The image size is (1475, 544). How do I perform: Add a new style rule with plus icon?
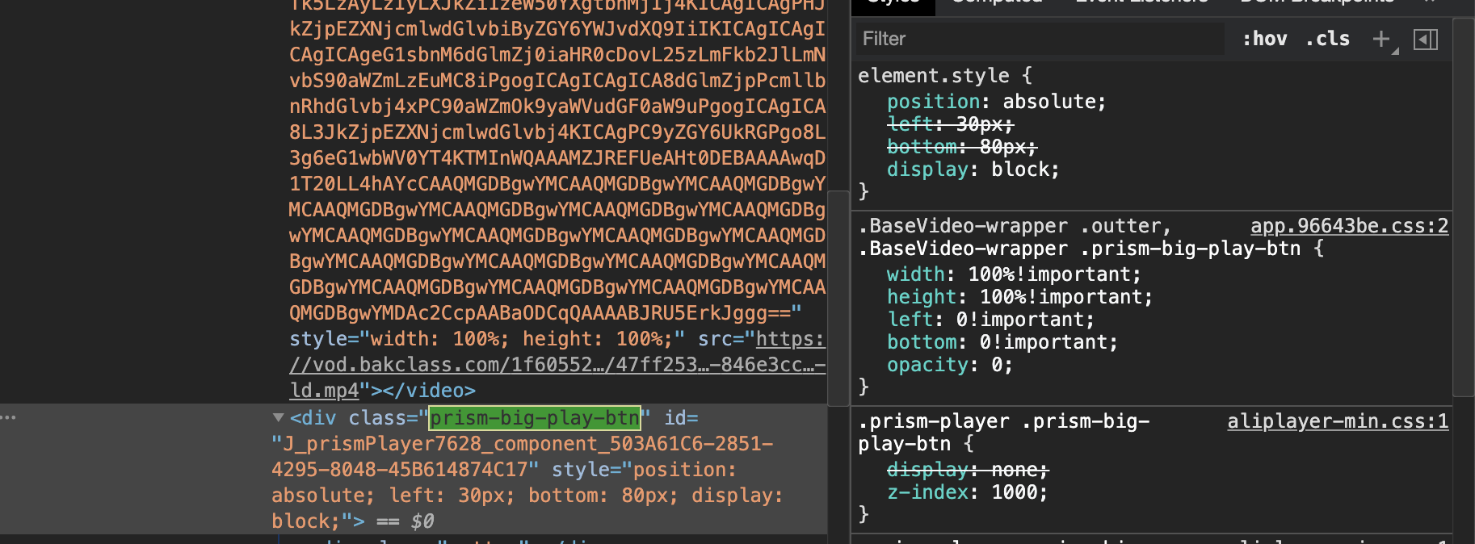click(x=1381, y=39)
